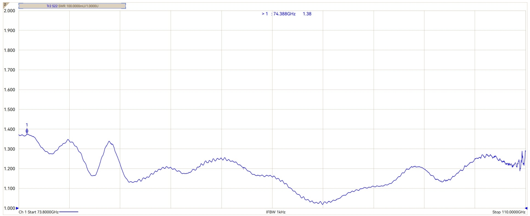Click the 1.500 Y-axis scale label
Screen dimensions: 530x216
9,109
